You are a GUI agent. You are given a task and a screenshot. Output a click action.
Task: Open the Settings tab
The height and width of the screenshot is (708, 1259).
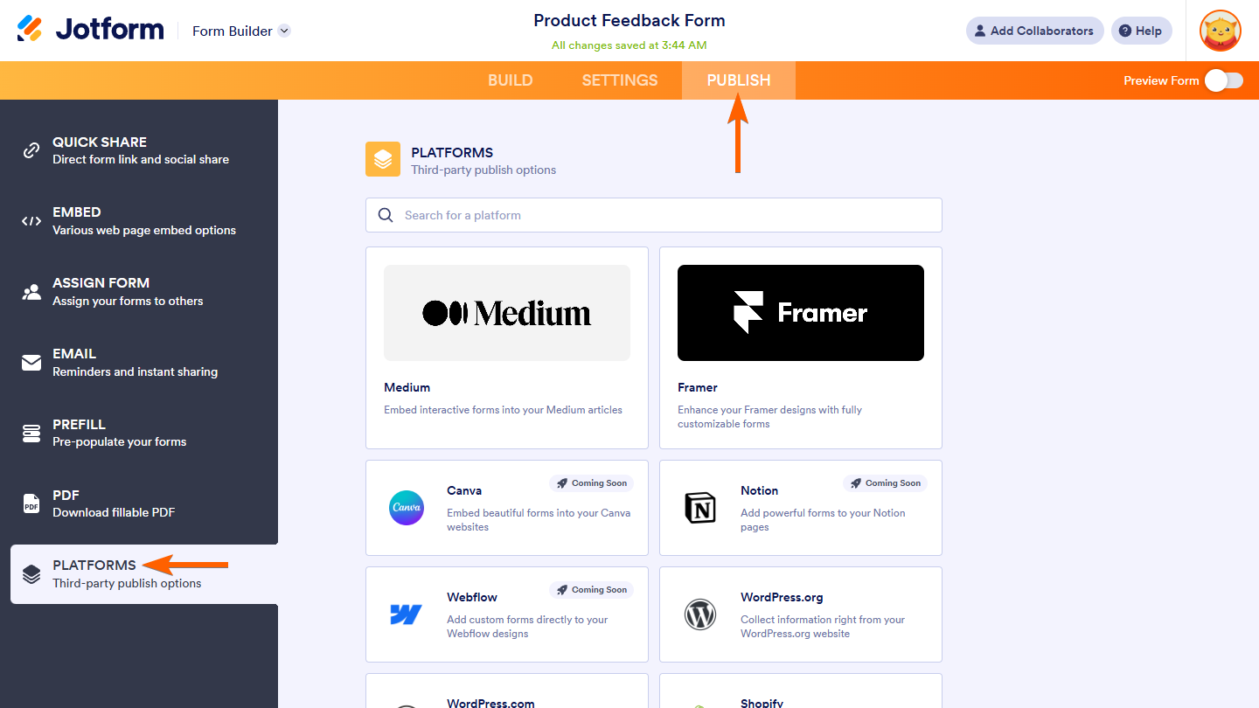point(620,80)
